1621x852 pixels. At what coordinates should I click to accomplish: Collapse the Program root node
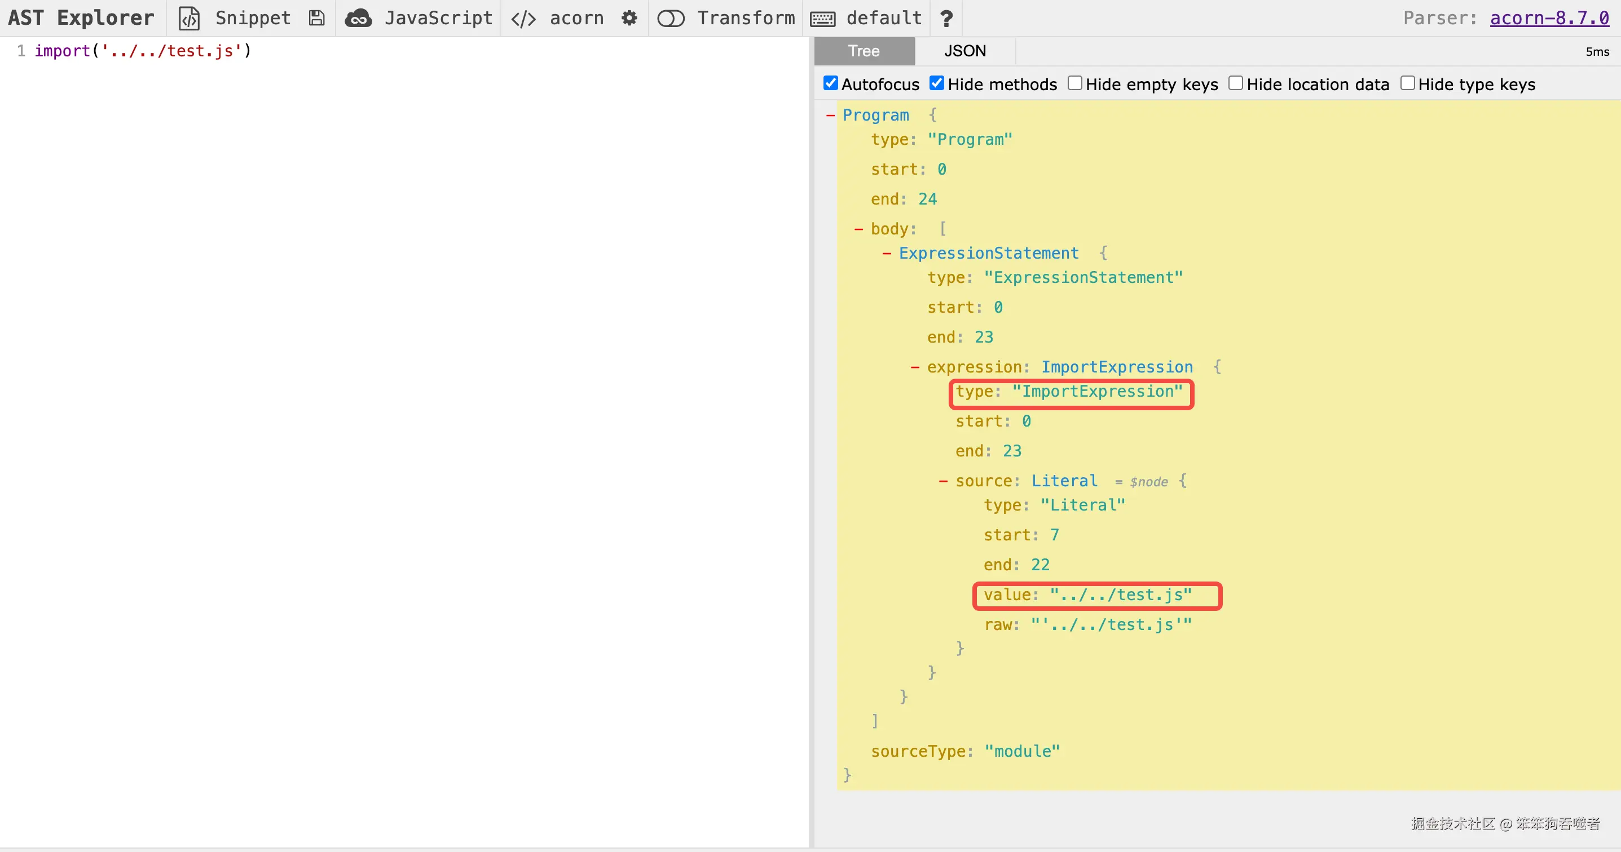coord(830,115)
